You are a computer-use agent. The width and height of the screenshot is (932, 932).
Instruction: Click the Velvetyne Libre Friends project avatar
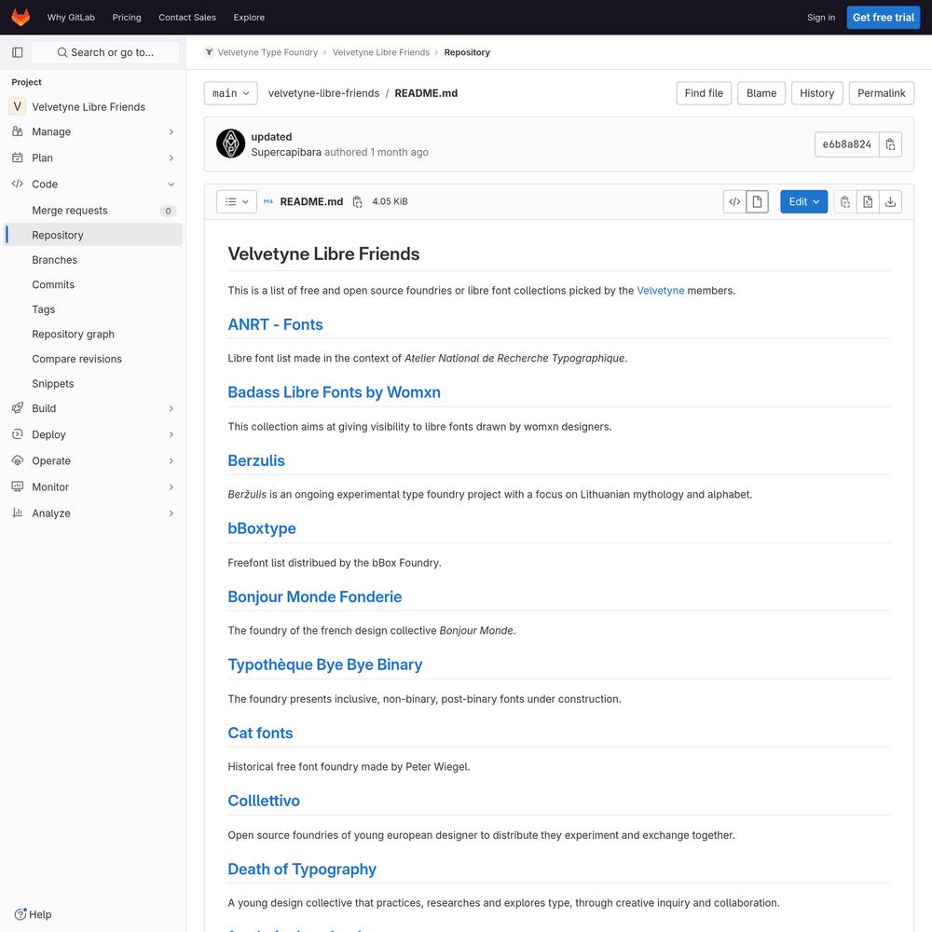click(17, 107)
